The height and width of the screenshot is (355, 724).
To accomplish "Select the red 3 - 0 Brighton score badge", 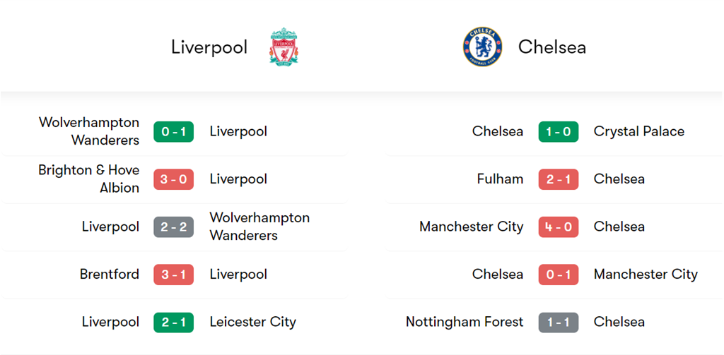I will pos(173,179).
